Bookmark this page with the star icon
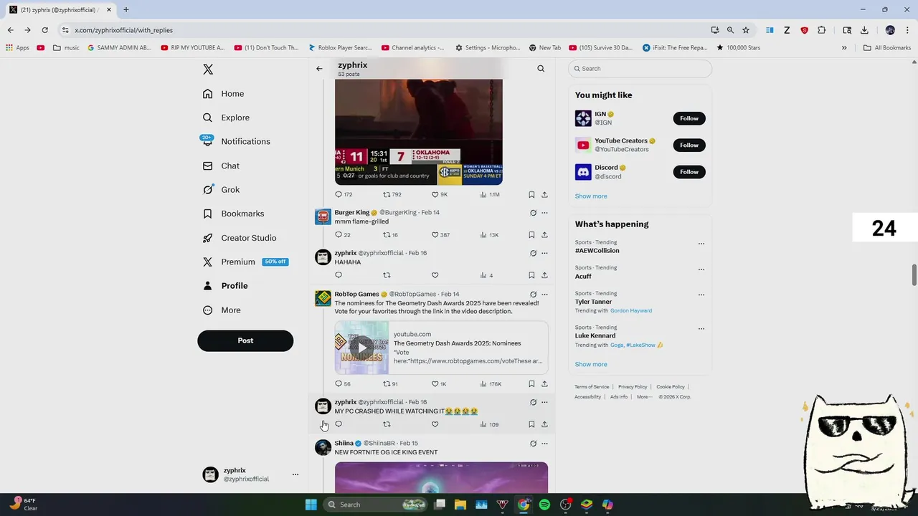 [x=746, y=30]
